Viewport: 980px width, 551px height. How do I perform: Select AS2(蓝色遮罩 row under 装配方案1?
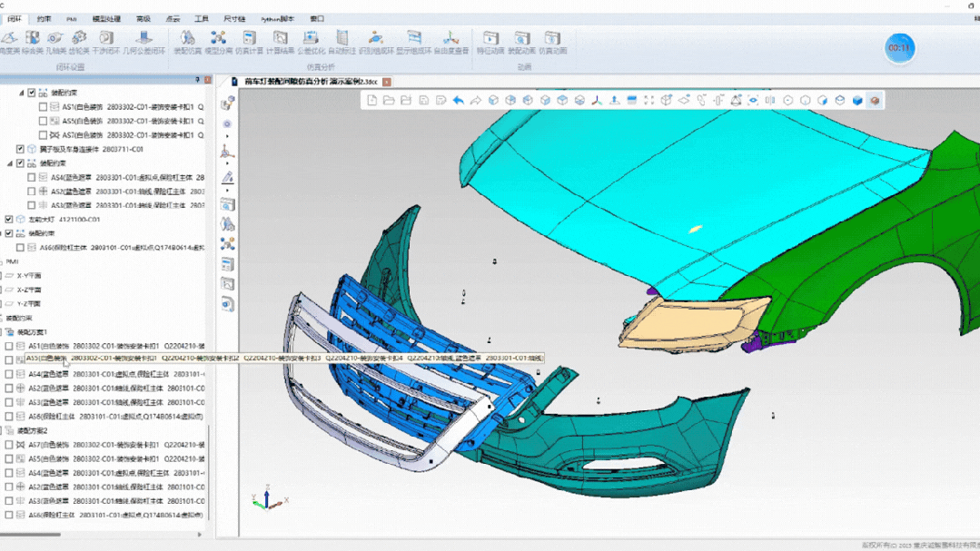[116, 388]
